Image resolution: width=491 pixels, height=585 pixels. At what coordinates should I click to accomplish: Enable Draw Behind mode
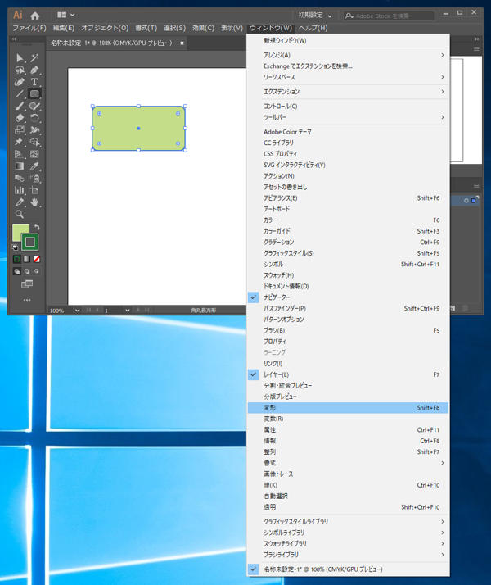(27, 271)
